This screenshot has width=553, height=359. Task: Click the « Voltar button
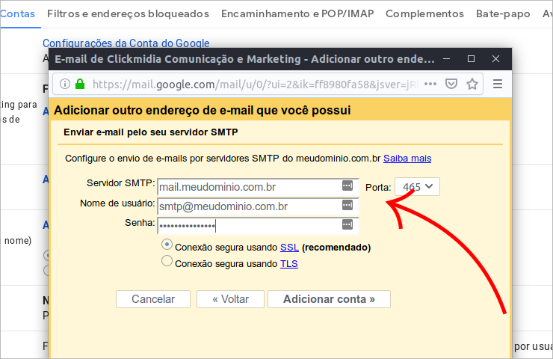point(230,299)
